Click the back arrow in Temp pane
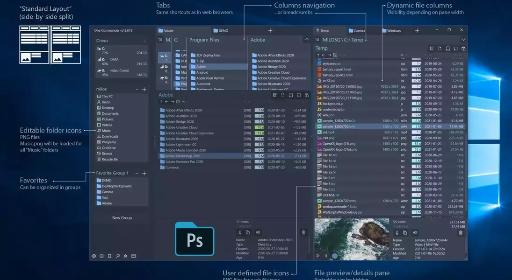 click(324, 55)
